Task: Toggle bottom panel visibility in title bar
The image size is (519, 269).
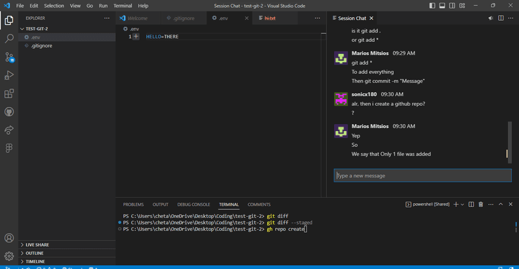Action: [x=443, y=6]
